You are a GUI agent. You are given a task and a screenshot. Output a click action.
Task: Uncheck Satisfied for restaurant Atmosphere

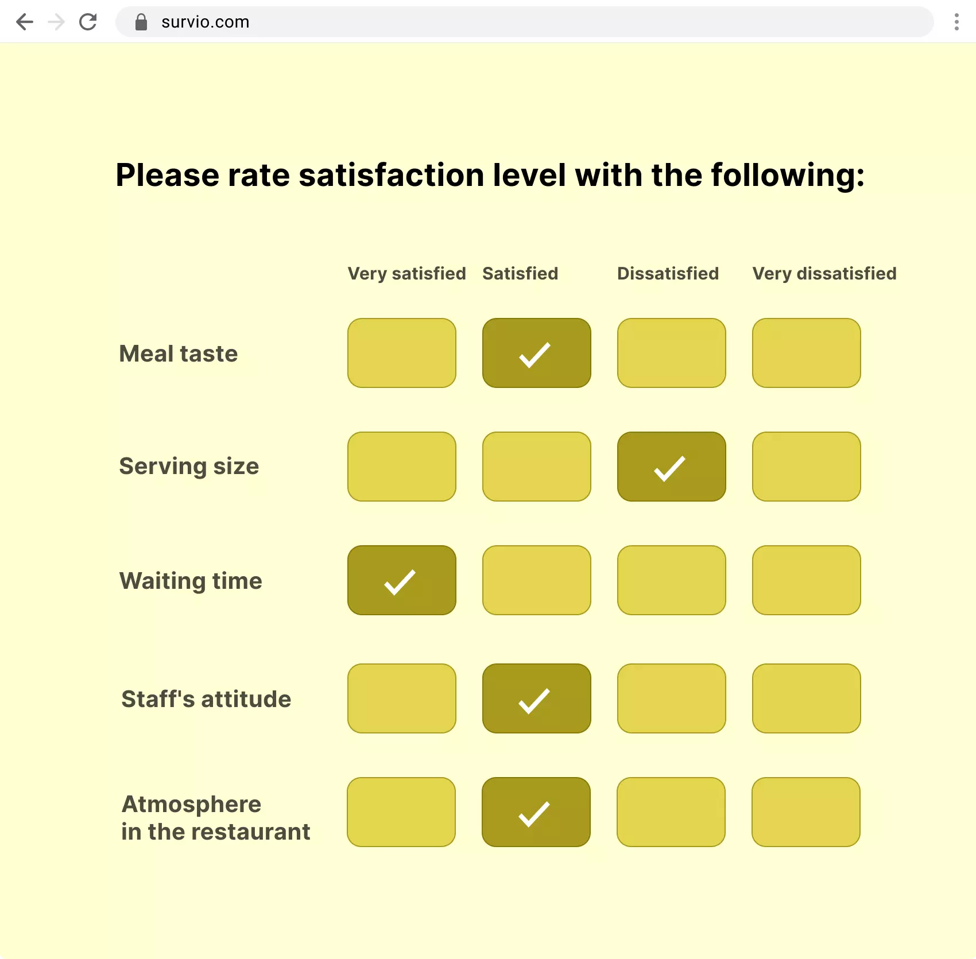(x=536, y=812)
